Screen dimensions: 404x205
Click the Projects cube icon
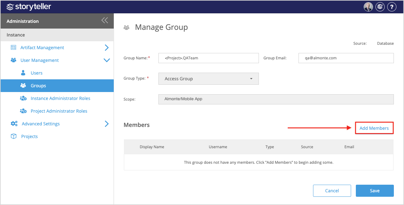(14, 136)
